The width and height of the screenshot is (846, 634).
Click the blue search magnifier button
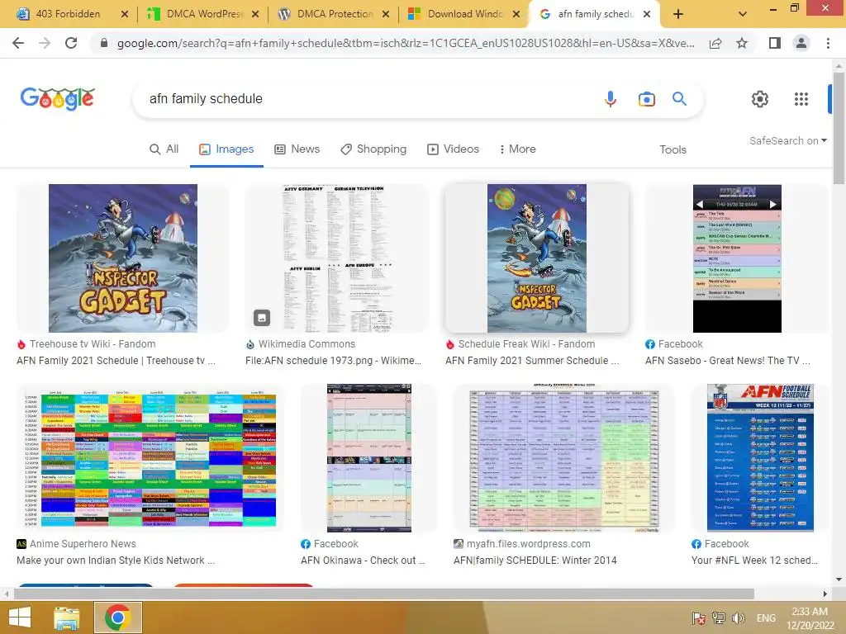pyautogui.click(x=679, y=99)
